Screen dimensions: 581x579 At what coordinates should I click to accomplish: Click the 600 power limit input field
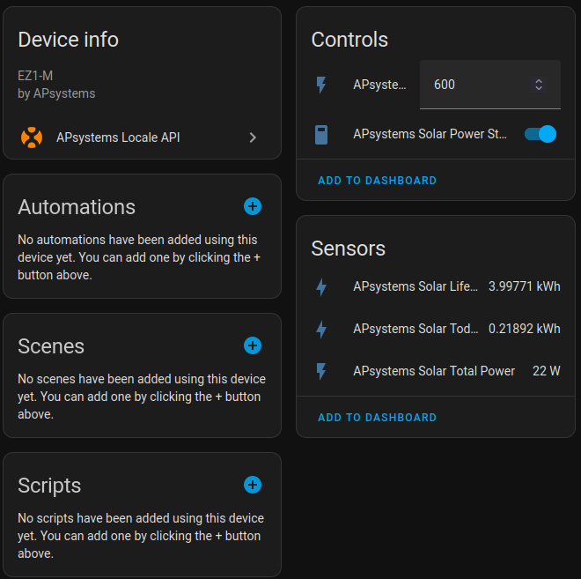tap(490, 85)
